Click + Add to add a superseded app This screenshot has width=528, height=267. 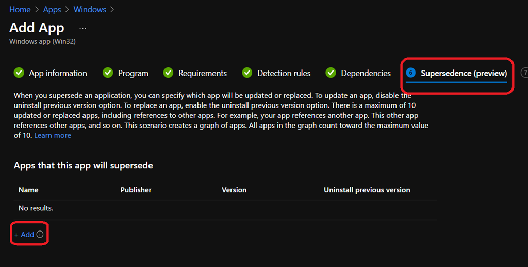tap(24, 235)
